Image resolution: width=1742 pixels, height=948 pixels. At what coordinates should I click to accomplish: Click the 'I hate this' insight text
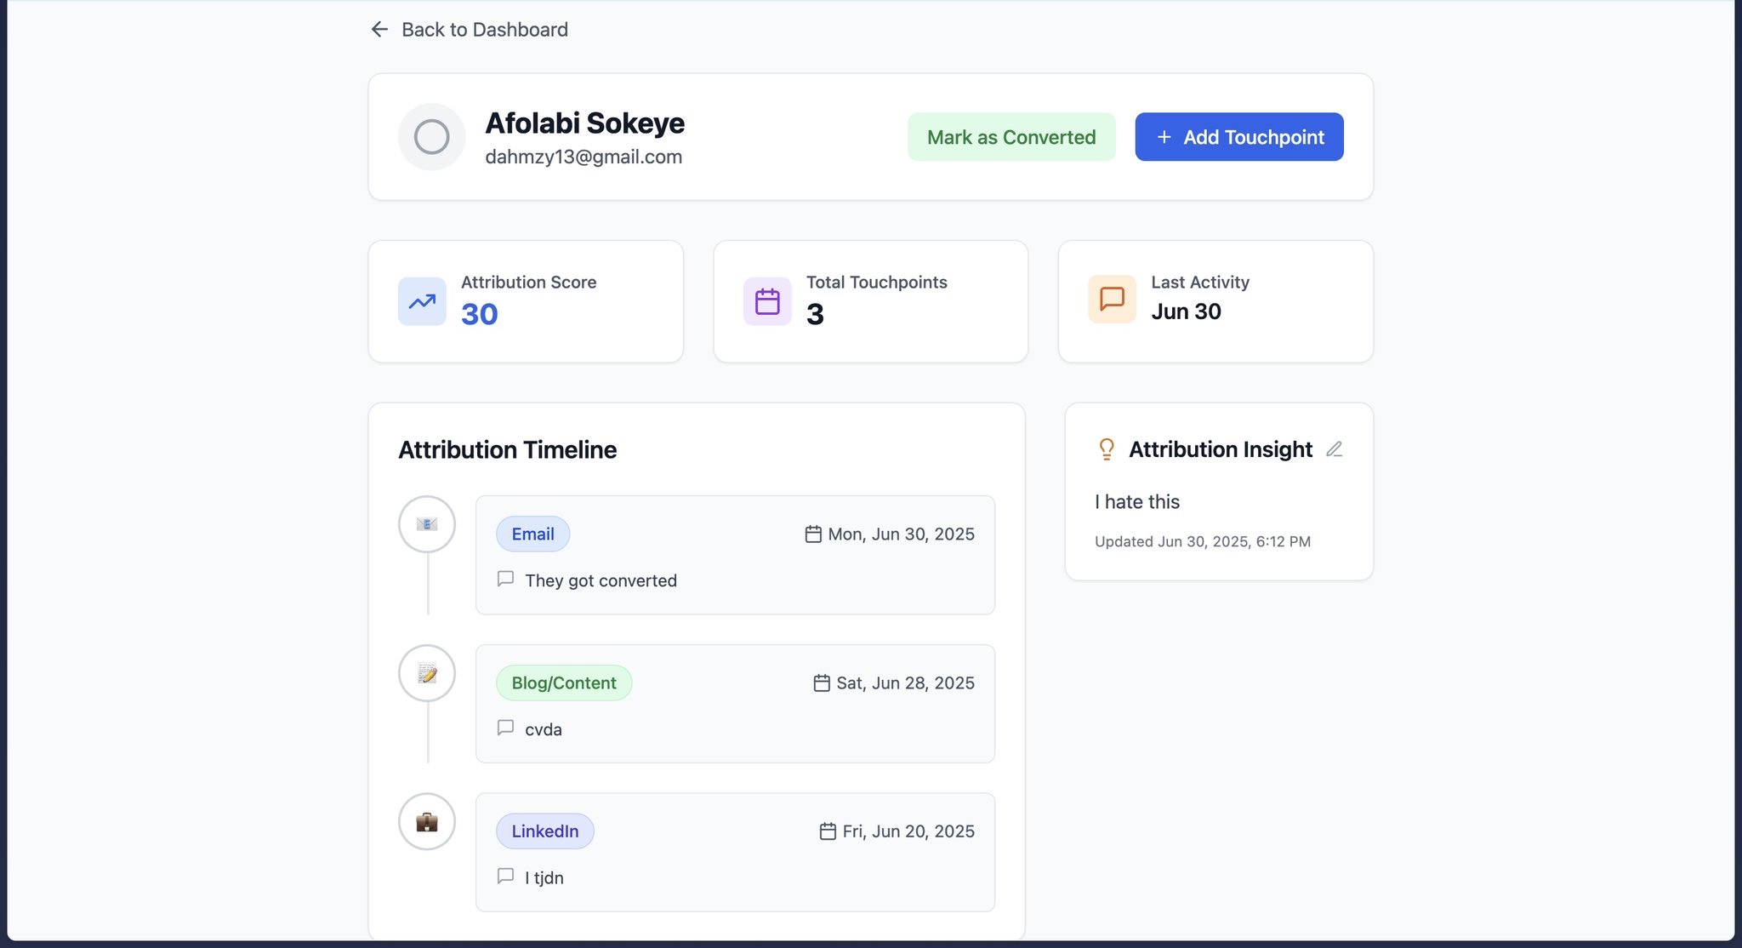click(1136, 502)
